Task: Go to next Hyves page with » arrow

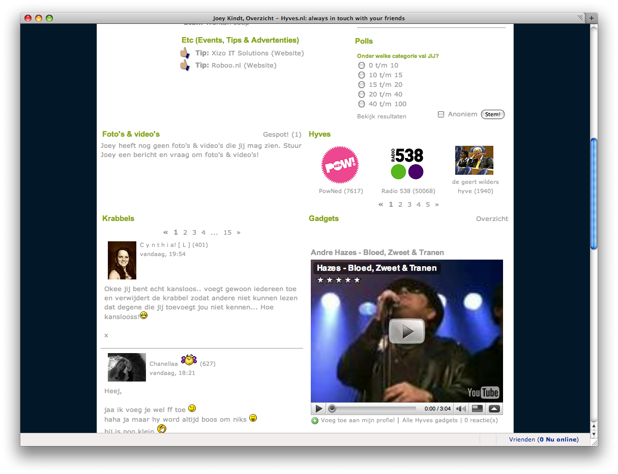Action: tap(437, 205)
